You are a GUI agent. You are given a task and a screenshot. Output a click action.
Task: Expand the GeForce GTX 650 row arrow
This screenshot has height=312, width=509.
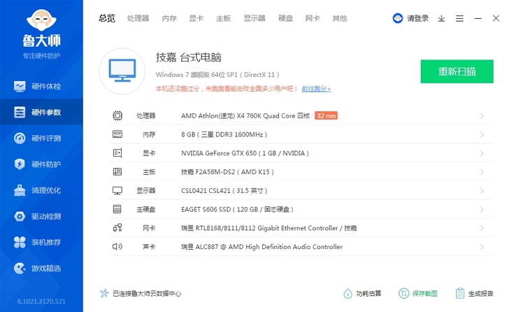point(482,153)
